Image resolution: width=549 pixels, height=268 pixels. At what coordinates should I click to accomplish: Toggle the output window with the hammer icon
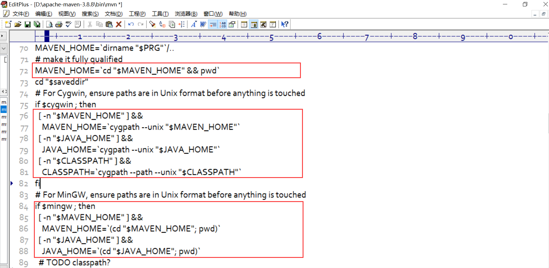tap(263, 24)
